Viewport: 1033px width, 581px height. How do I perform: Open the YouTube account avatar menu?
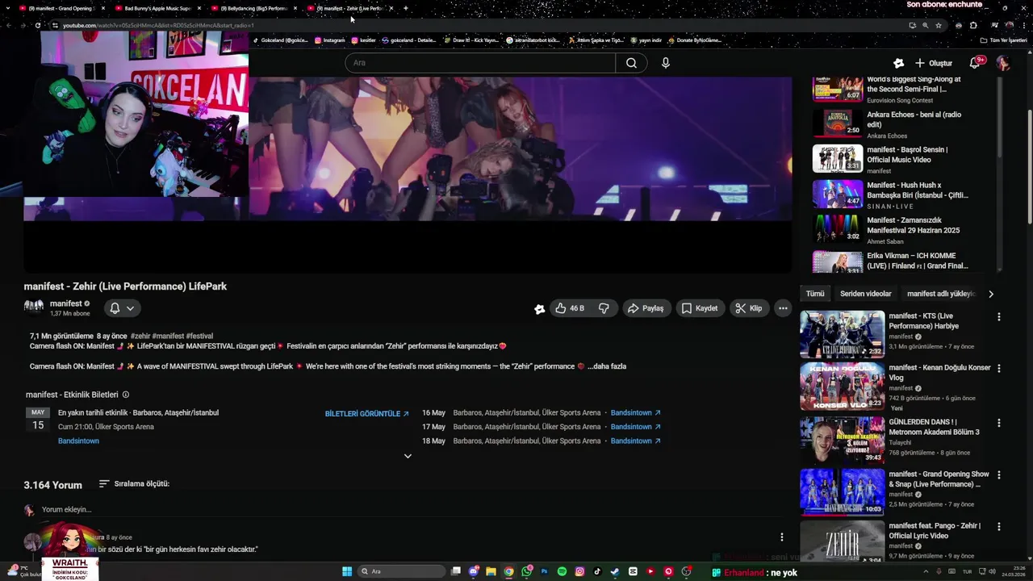pos(1003,63)
